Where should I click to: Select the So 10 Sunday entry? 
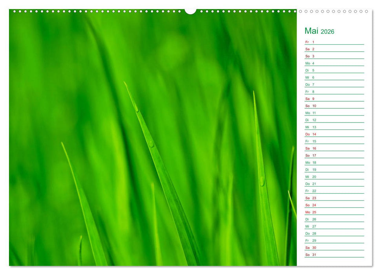(x=310, y=106)
